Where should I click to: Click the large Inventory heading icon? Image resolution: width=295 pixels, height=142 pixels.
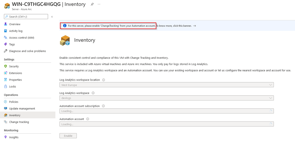click(65, 40)
